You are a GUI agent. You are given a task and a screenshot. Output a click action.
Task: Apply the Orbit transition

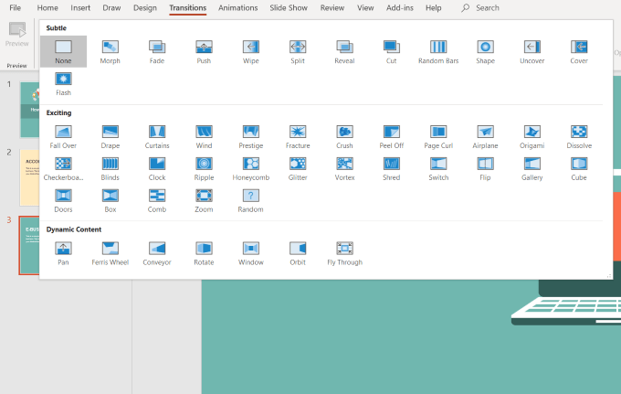pyautogui.click(x=298, y=253)
